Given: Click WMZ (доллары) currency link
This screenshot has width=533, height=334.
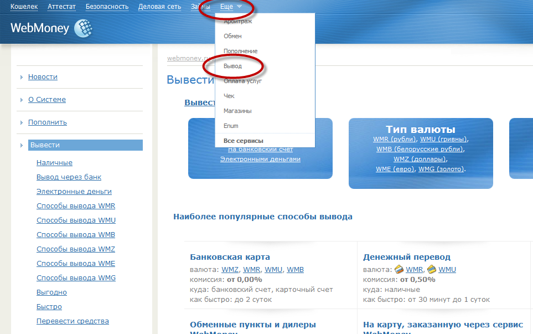Looking at the screenshot, I should (x=420, y=159).
